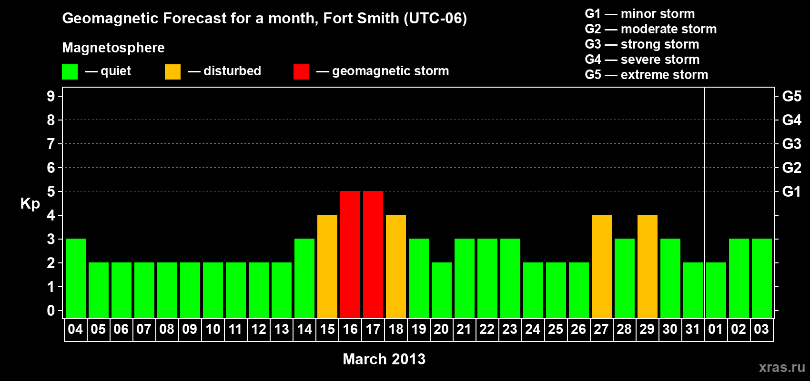Select the green bar for March 20
810x381 pixels.
coord(442,290)
